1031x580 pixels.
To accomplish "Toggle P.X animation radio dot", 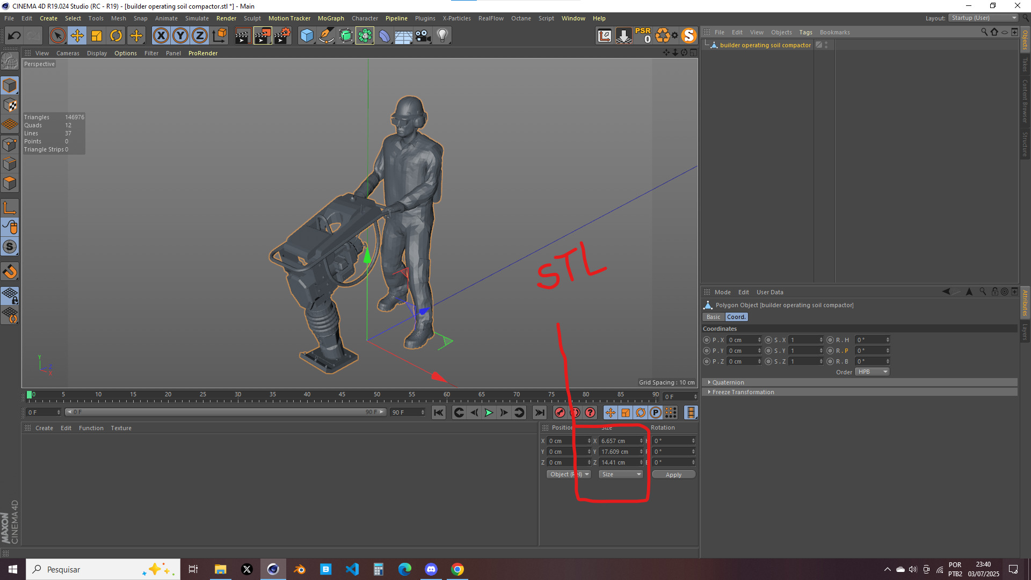I will (707, 340).
